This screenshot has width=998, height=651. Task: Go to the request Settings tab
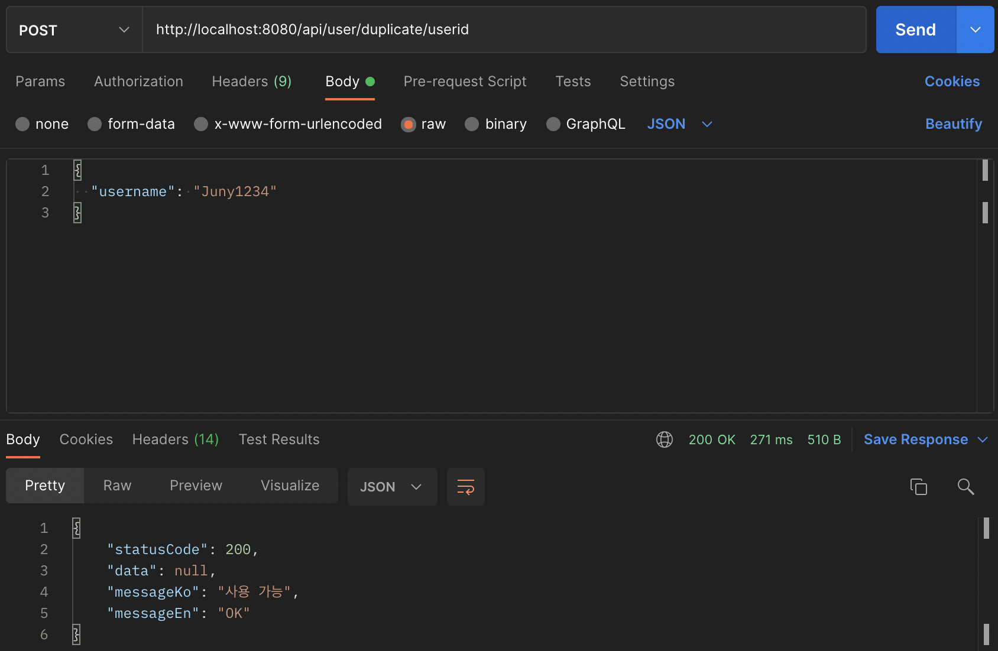click(x=647, y=82)
